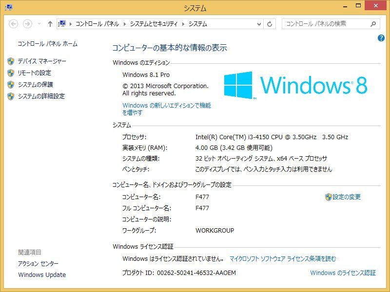Image resolution: width=390 pixels, height=292 pixels.
Task: Maximize the システム window
Action: pyautogui.click(x=358, y=6)
